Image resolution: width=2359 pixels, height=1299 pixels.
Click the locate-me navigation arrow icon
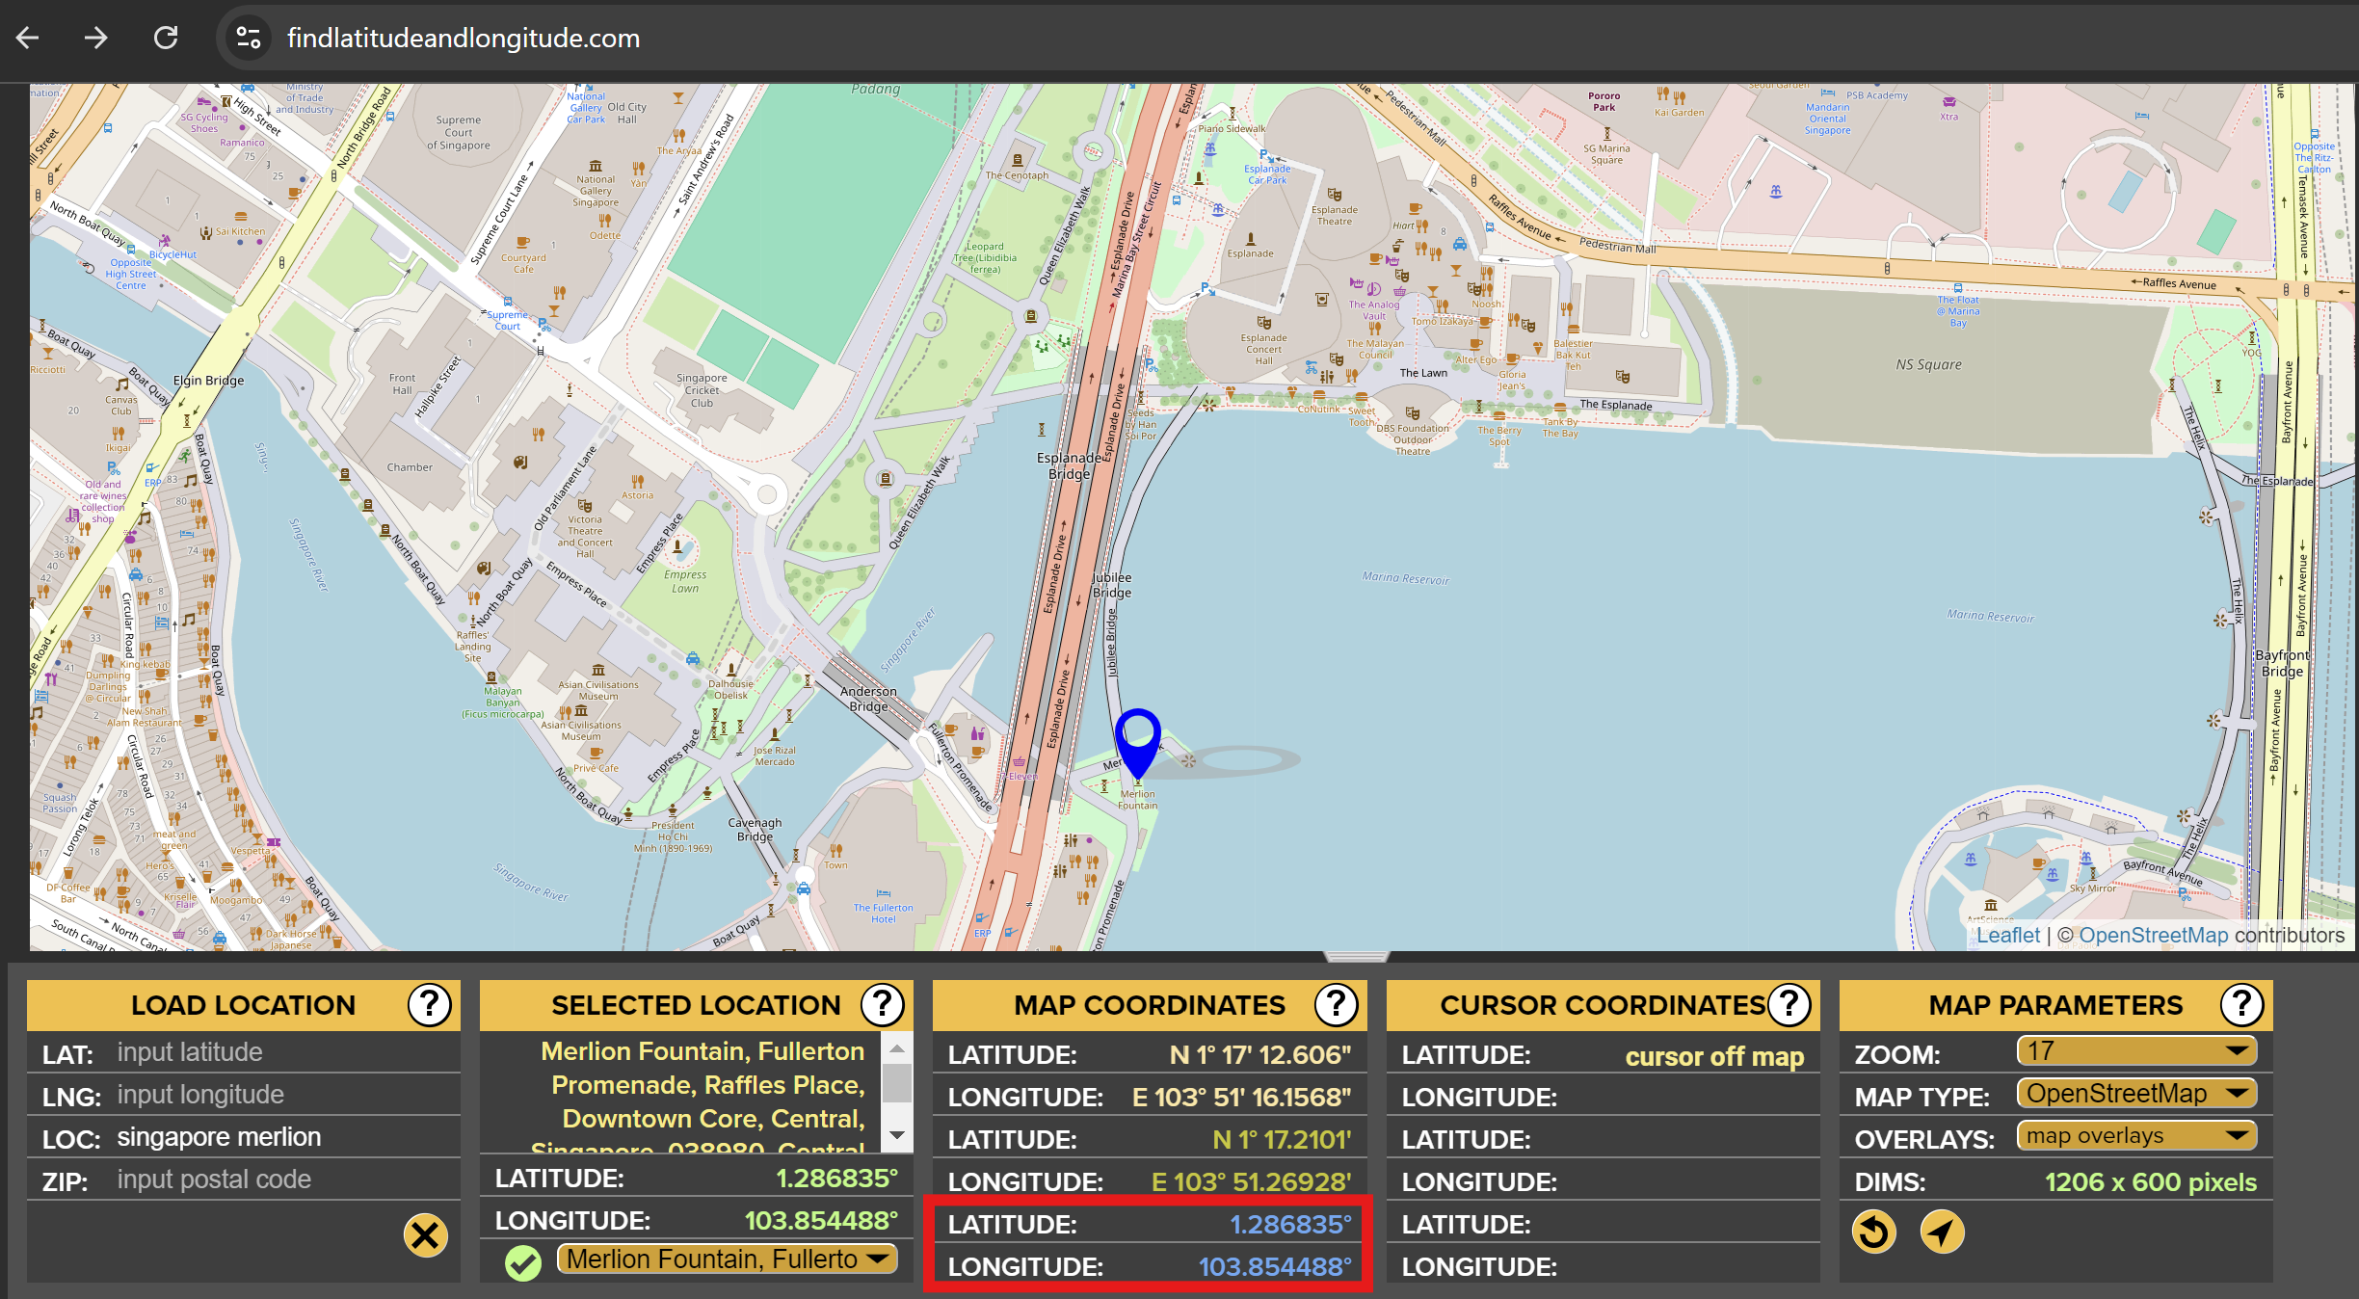coord(1942,1232)
